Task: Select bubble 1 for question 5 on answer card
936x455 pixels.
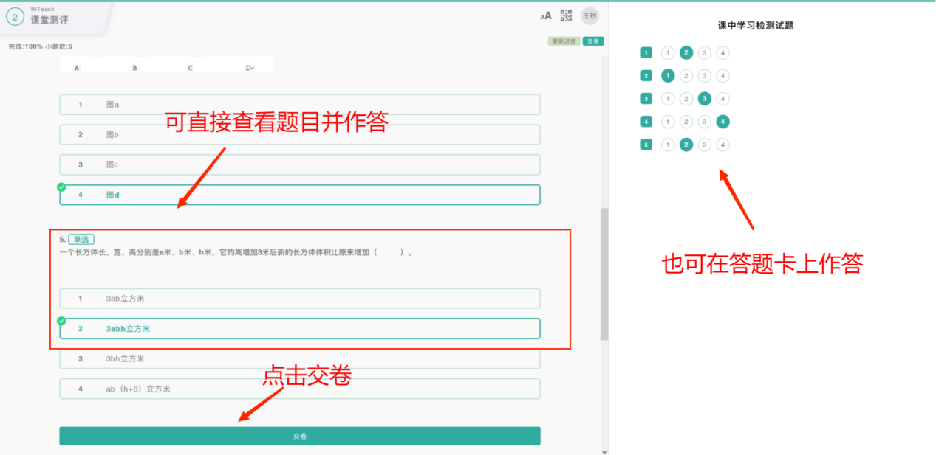Action: point(668,145)
